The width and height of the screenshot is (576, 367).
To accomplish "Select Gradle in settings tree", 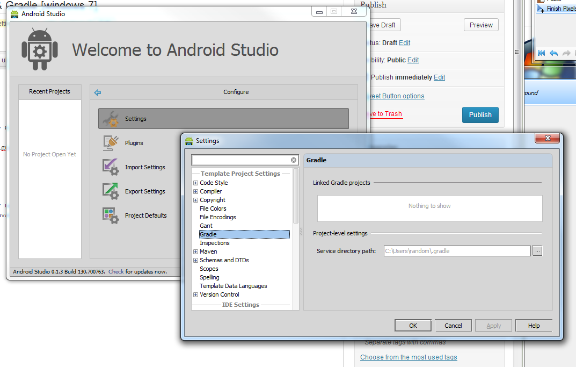I will point(244,234).
